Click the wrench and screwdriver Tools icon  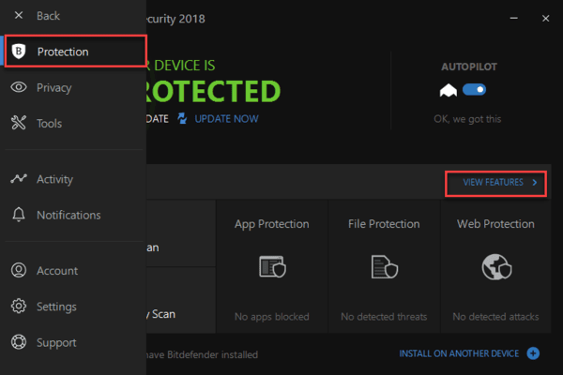click(x=19, y=123)
